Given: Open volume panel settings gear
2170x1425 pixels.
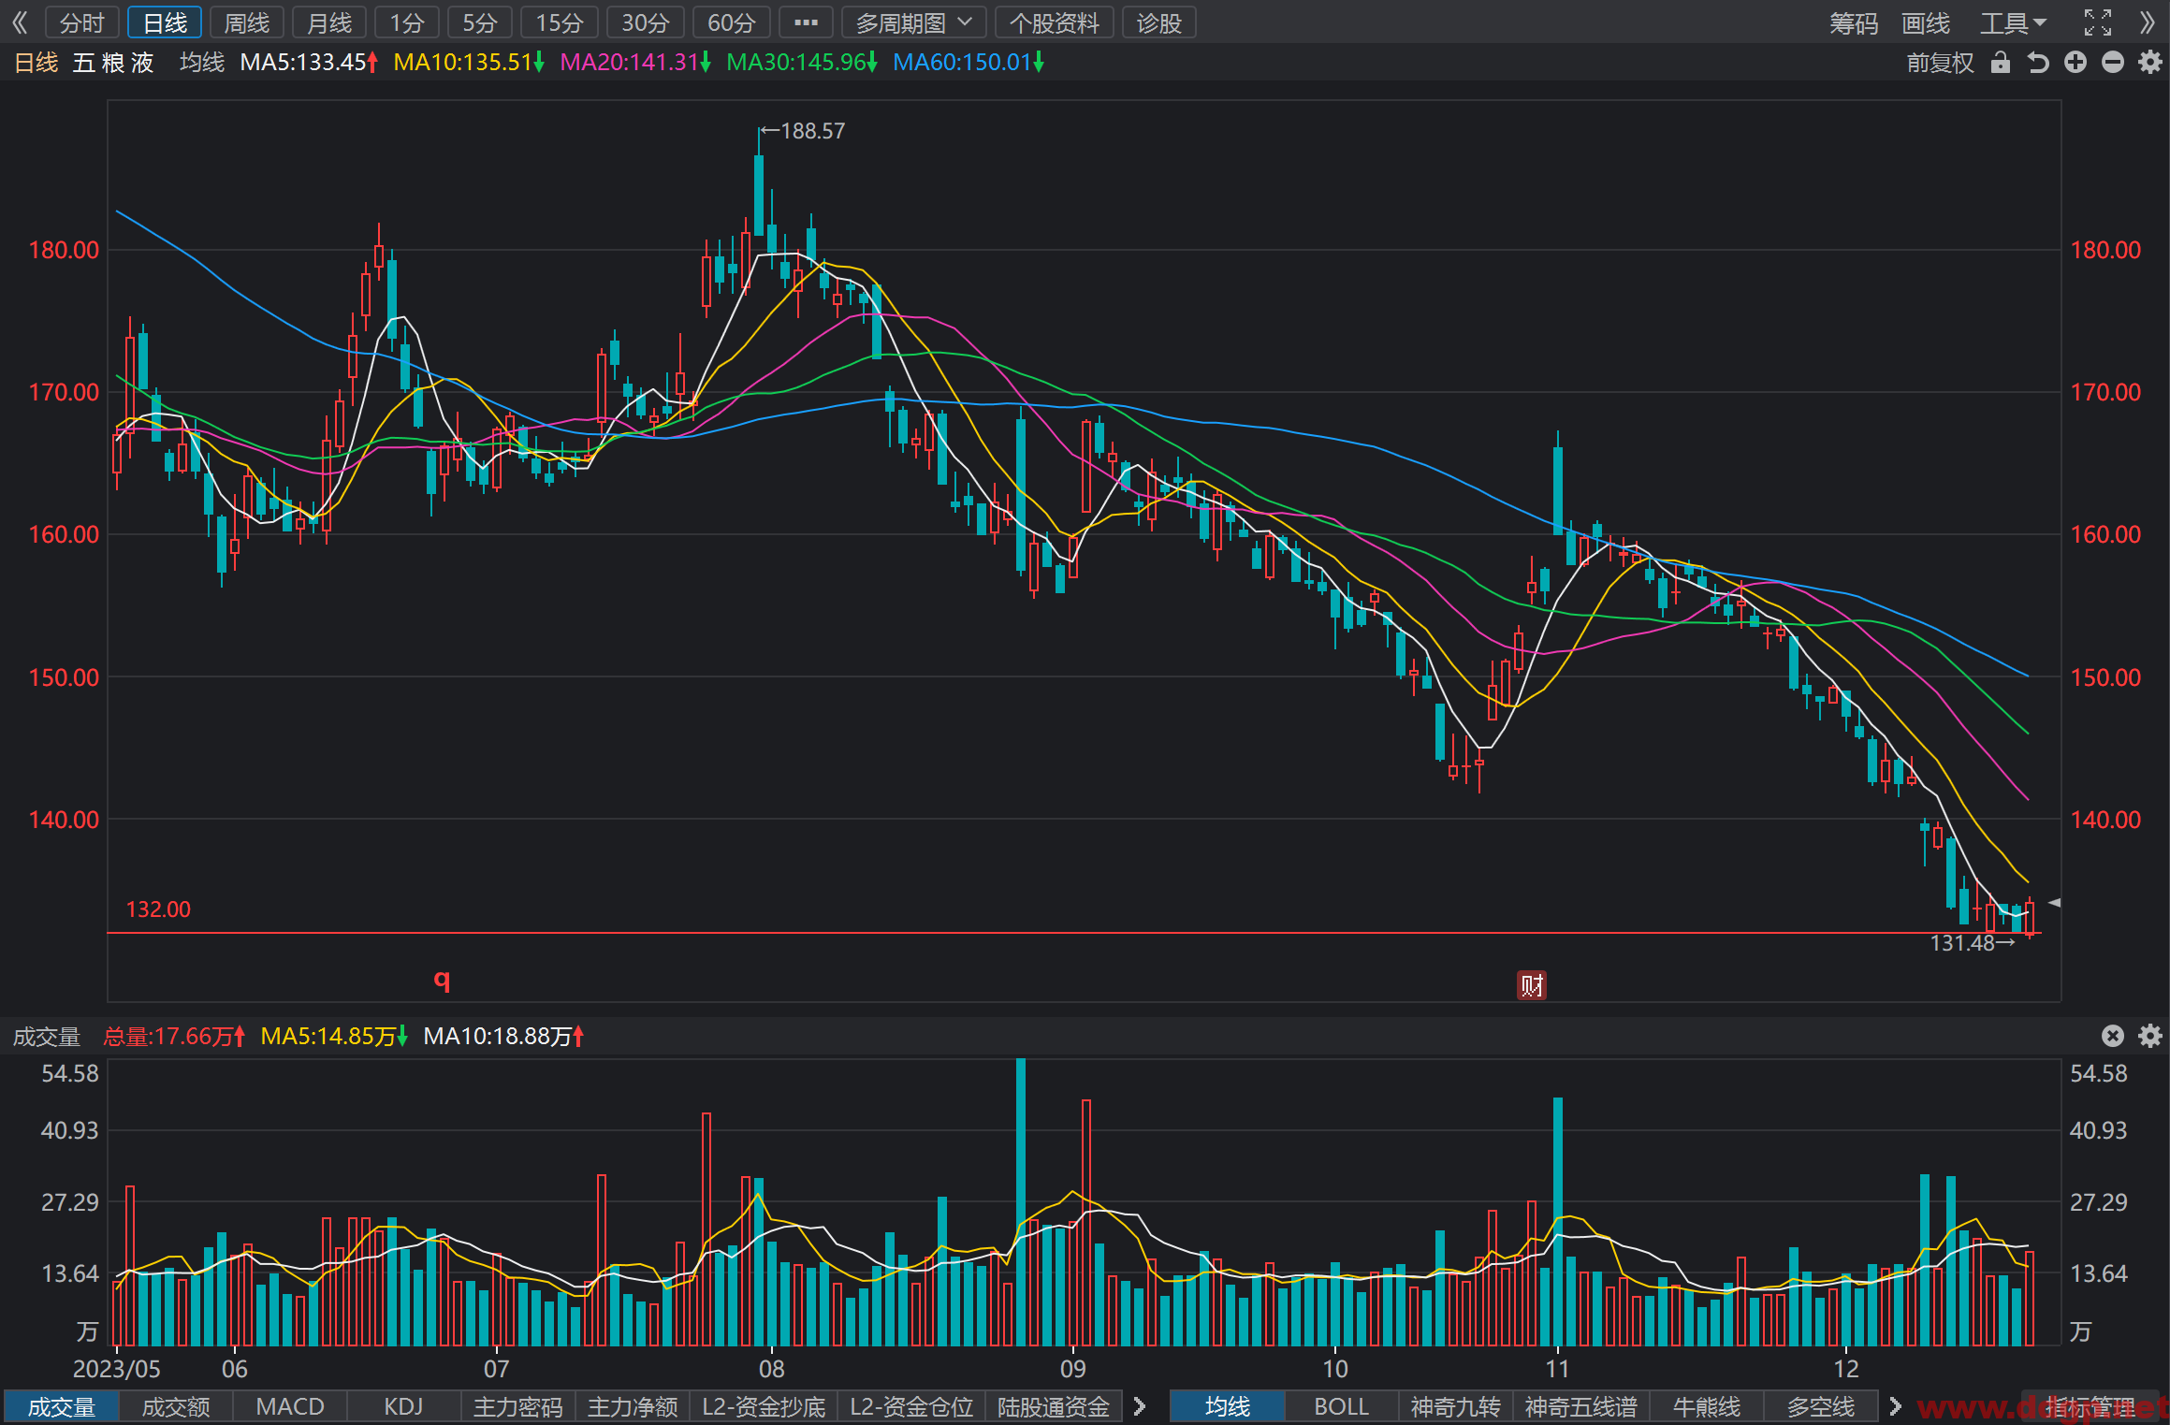Looking at the screenshot, I should pyautogui.click(x=2150, y=1036).
